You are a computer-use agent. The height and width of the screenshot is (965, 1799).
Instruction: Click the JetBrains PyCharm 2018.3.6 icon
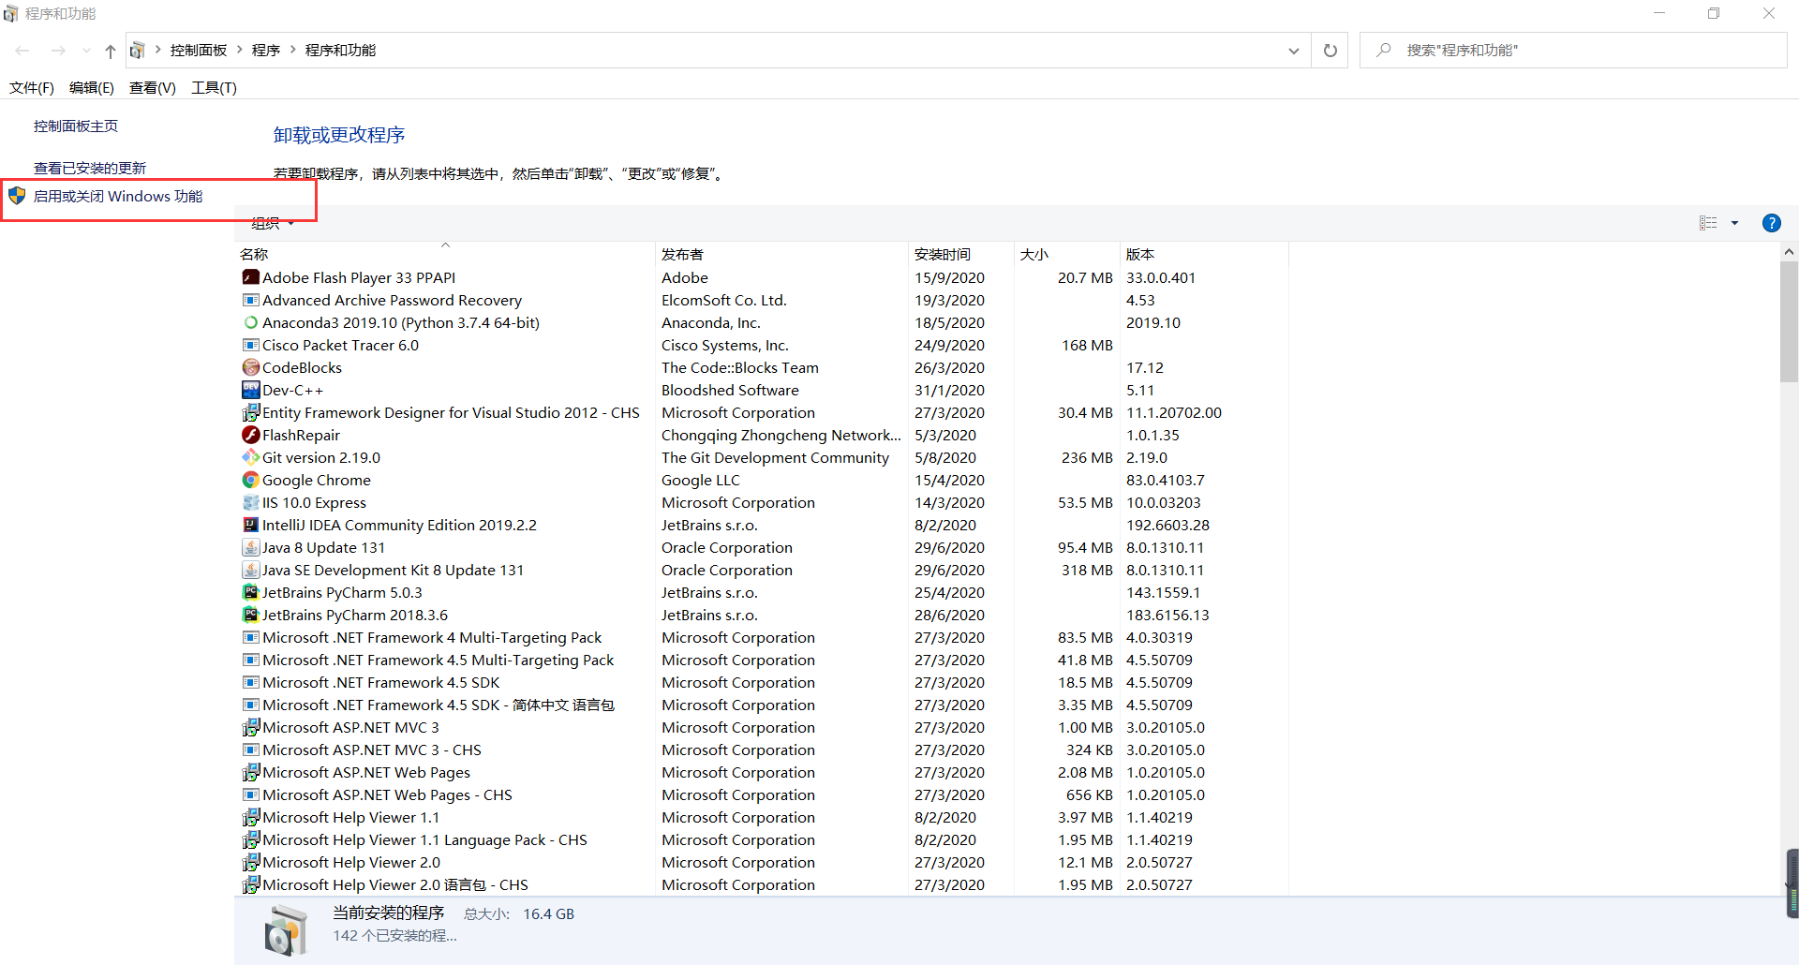[250, 615]
